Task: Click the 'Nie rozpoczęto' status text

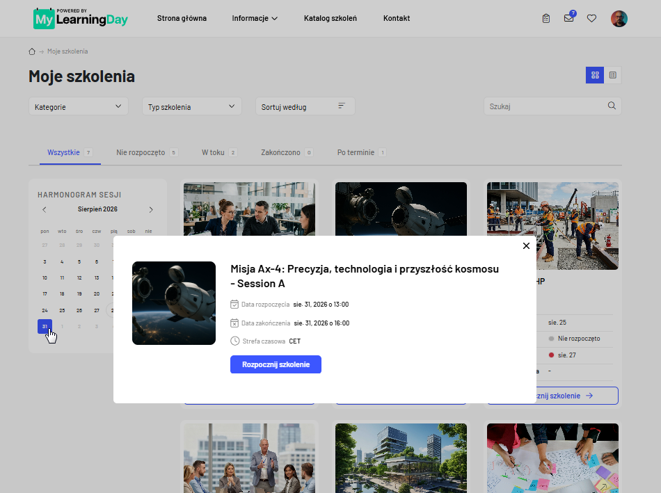Action: coord(579,339)
